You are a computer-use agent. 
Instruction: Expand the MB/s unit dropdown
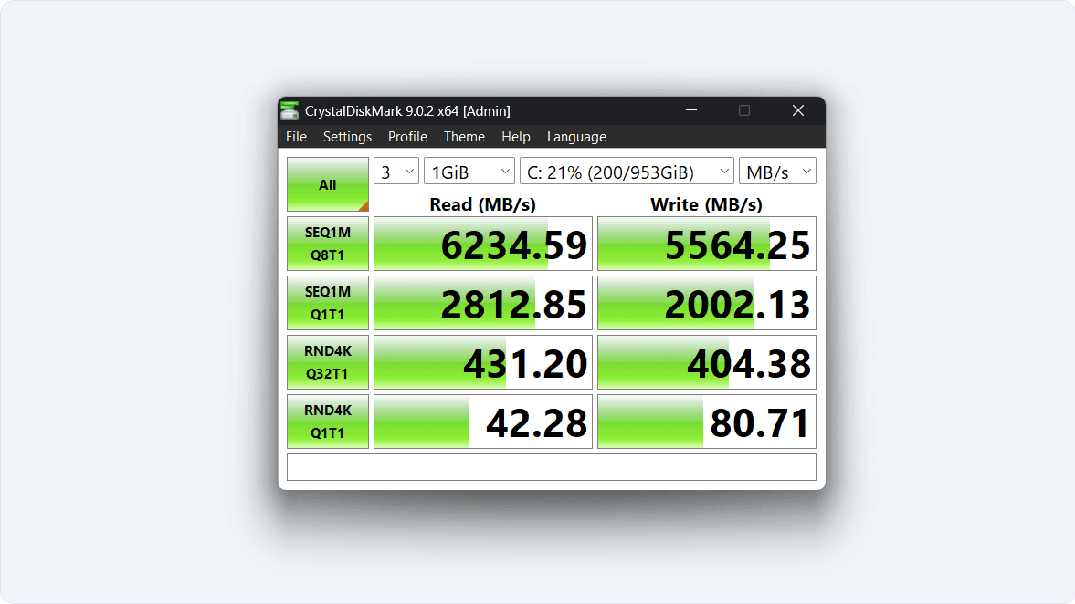(777, 172)
